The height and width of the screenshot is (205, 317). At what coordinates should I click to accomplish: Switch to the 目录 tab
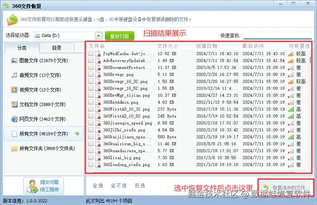[57, 48]
